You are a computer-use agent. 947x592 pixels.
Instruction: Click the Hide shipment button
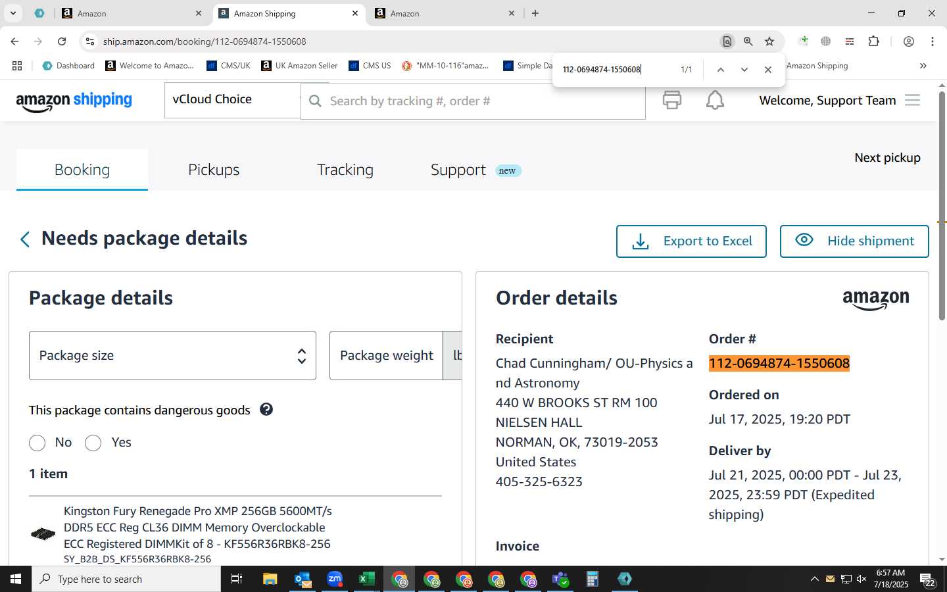[x=854, y=241]
